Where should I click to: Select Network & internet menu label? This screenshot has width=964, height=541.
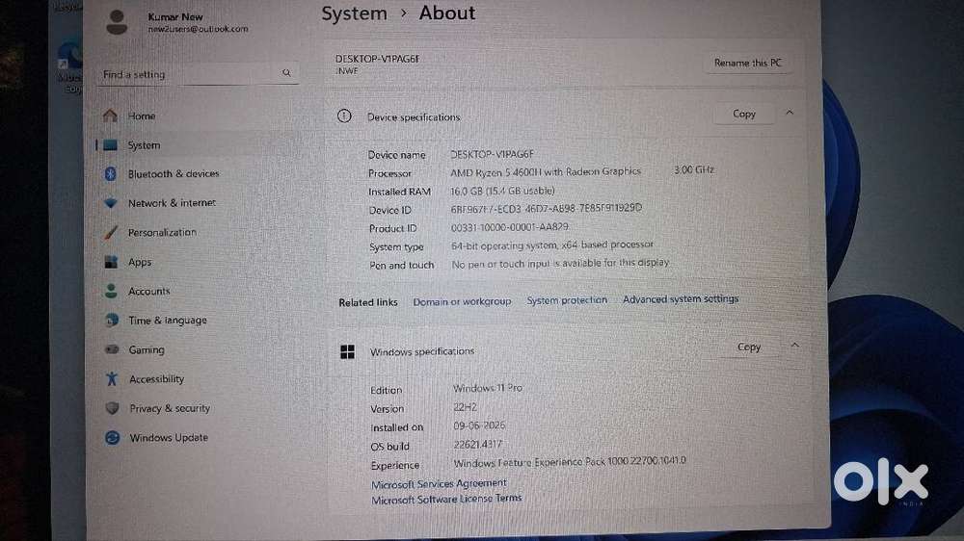(173, 203)
